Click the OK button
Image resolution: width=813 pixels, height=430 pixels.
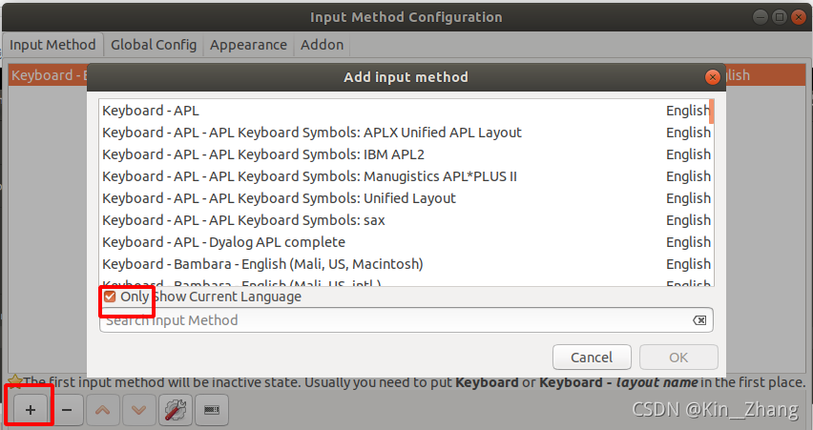pos(678,358)
